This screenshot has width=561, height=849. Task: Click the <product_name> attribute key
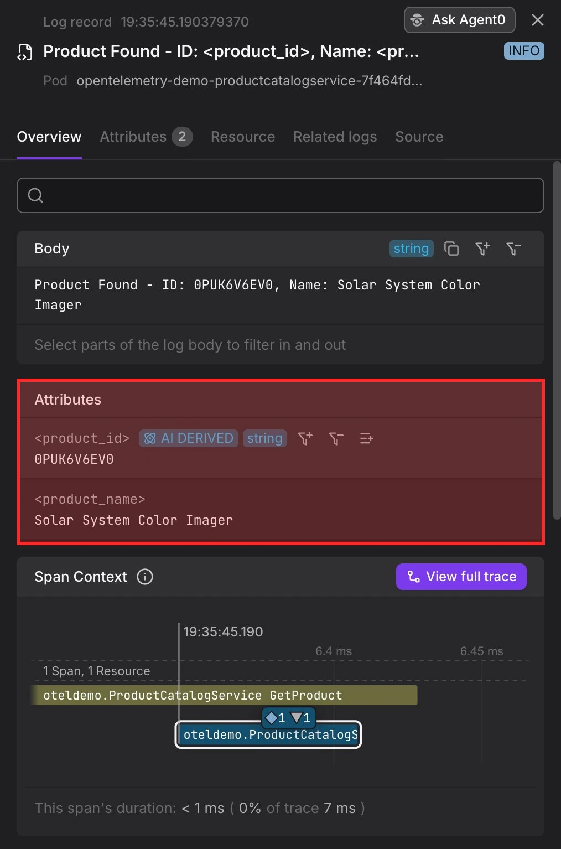point(90,499)
